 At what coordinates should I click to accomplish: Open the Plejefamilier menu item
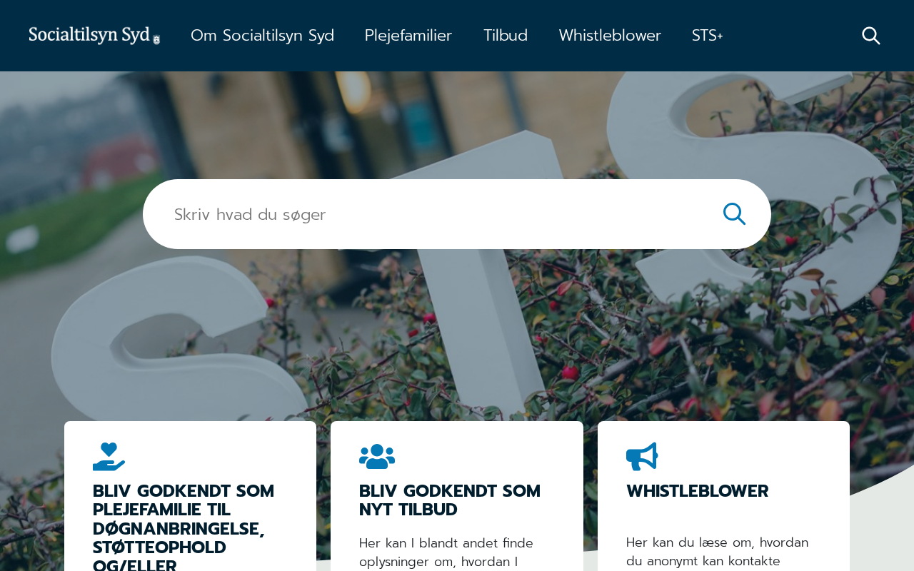(x=408, y=36)
